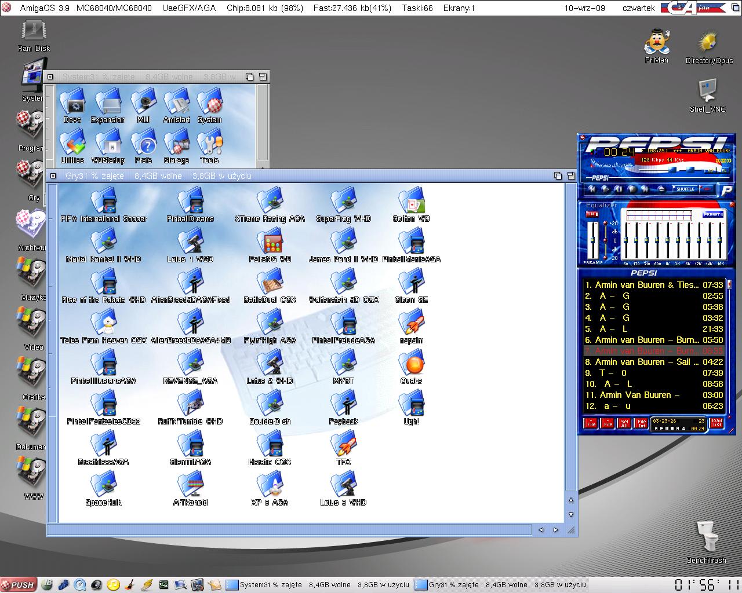Go to previous track in the player
This screenshot has height=593, width=742.
[x=592, y=189]
